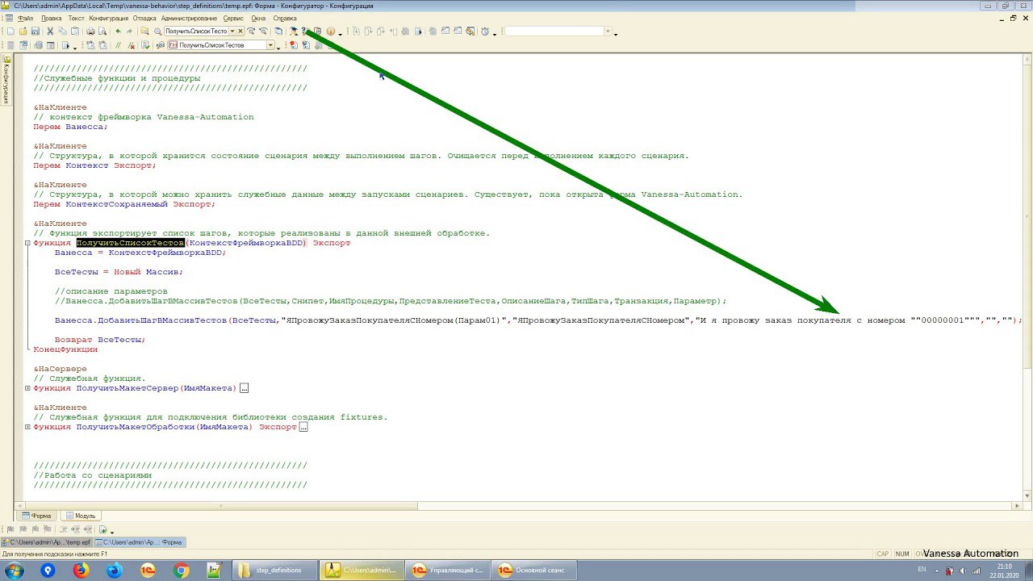Screen dimensions: 1033x581
Task: Open the Конфигурация menu
Action: (108, 18)
